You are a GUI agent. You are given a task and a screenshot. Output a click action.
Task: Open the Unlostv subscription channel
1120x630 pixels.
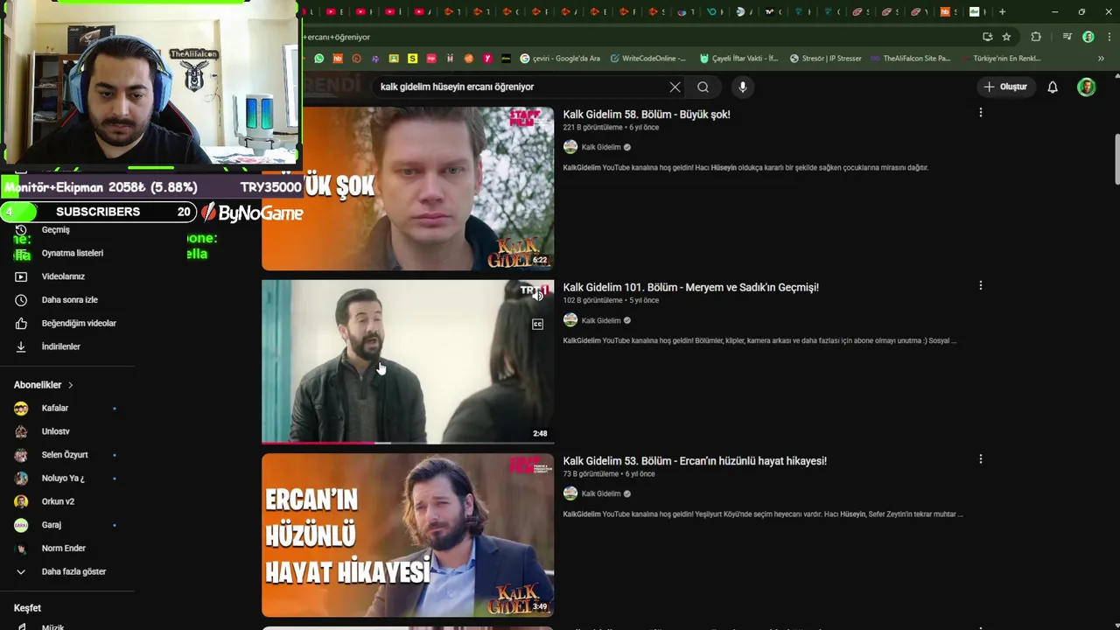coord(55,431)
